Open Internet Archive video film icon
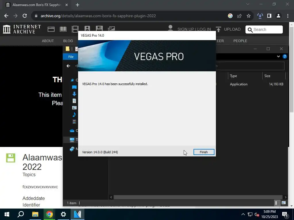 coord(75,29)
